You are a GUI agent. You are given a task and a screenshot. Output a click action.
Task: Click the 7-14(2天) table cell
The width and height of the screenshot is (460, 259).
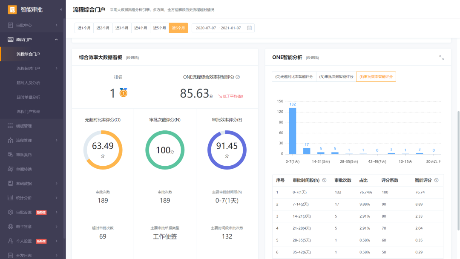point(300,204)
